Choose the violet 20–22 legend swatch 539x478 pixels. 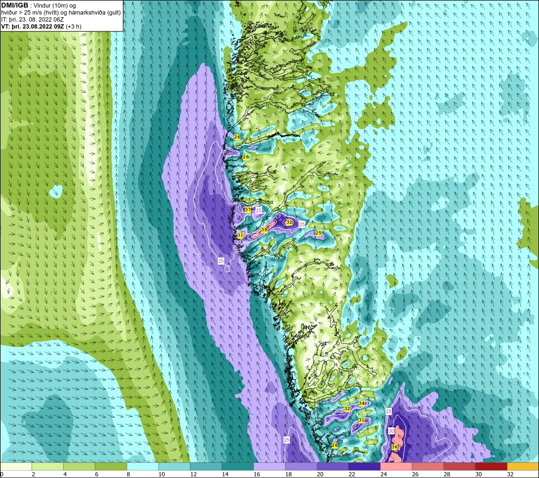333,466
